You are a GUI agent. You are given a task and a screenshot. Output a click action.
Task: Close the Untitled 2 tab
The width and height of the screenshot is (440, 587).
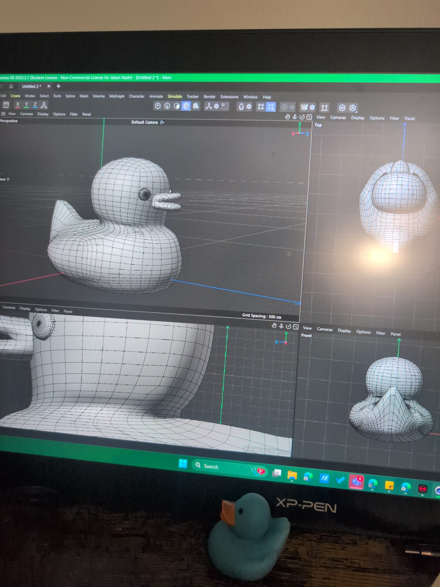(49, 86)
